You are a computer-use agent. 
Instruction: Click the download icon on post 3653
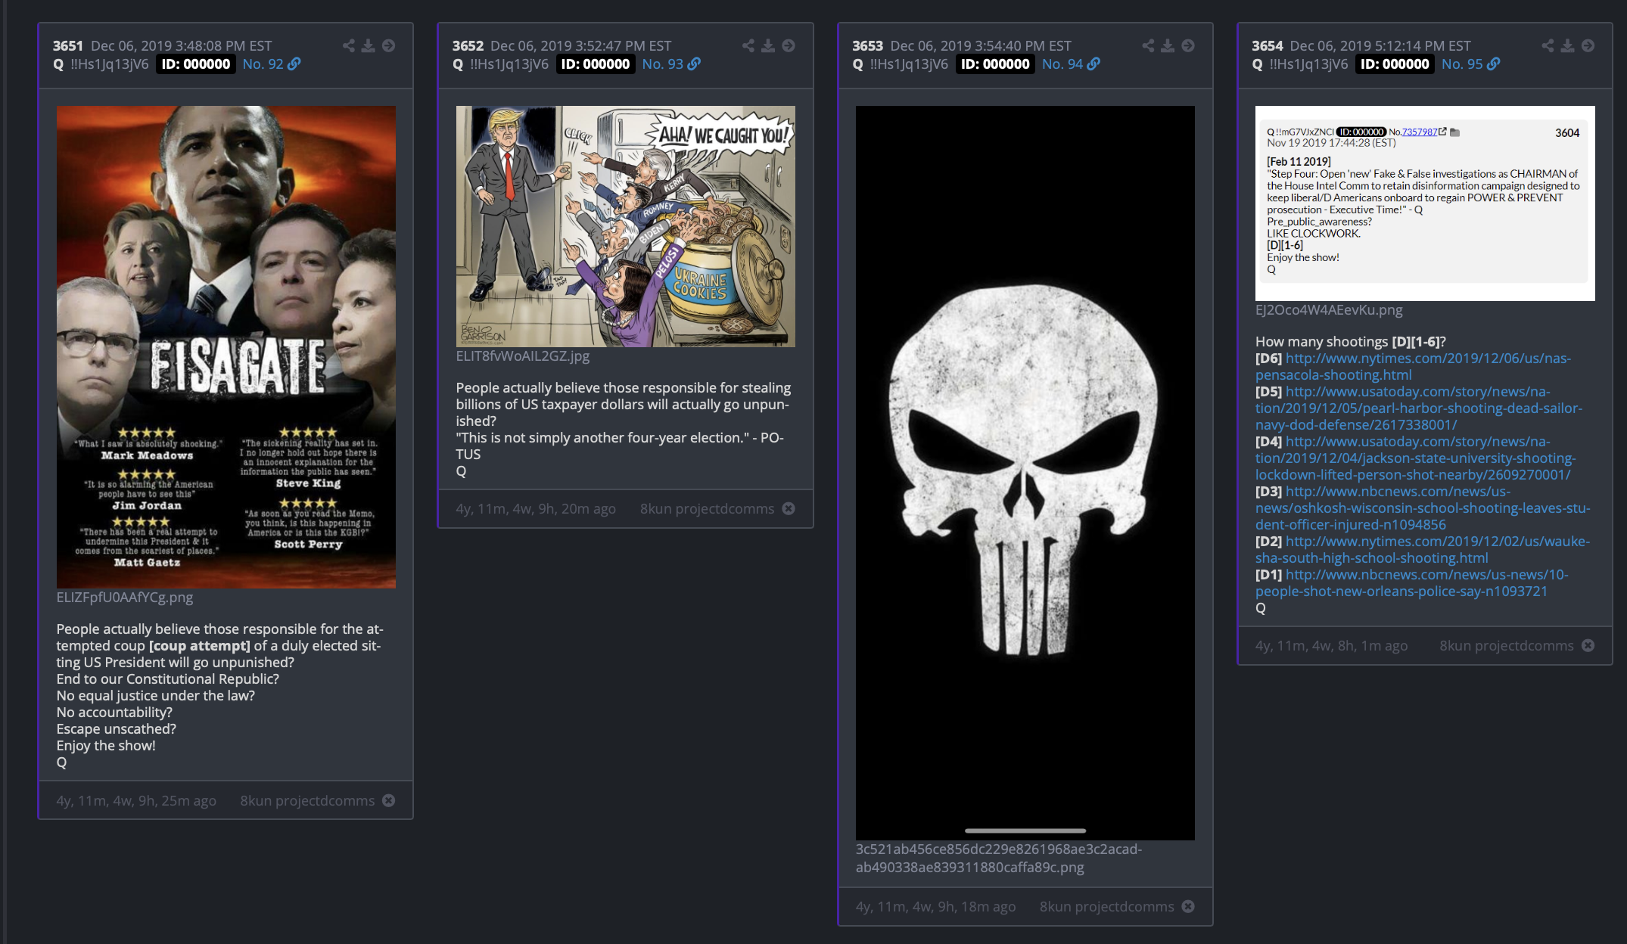pos(1168,45)
